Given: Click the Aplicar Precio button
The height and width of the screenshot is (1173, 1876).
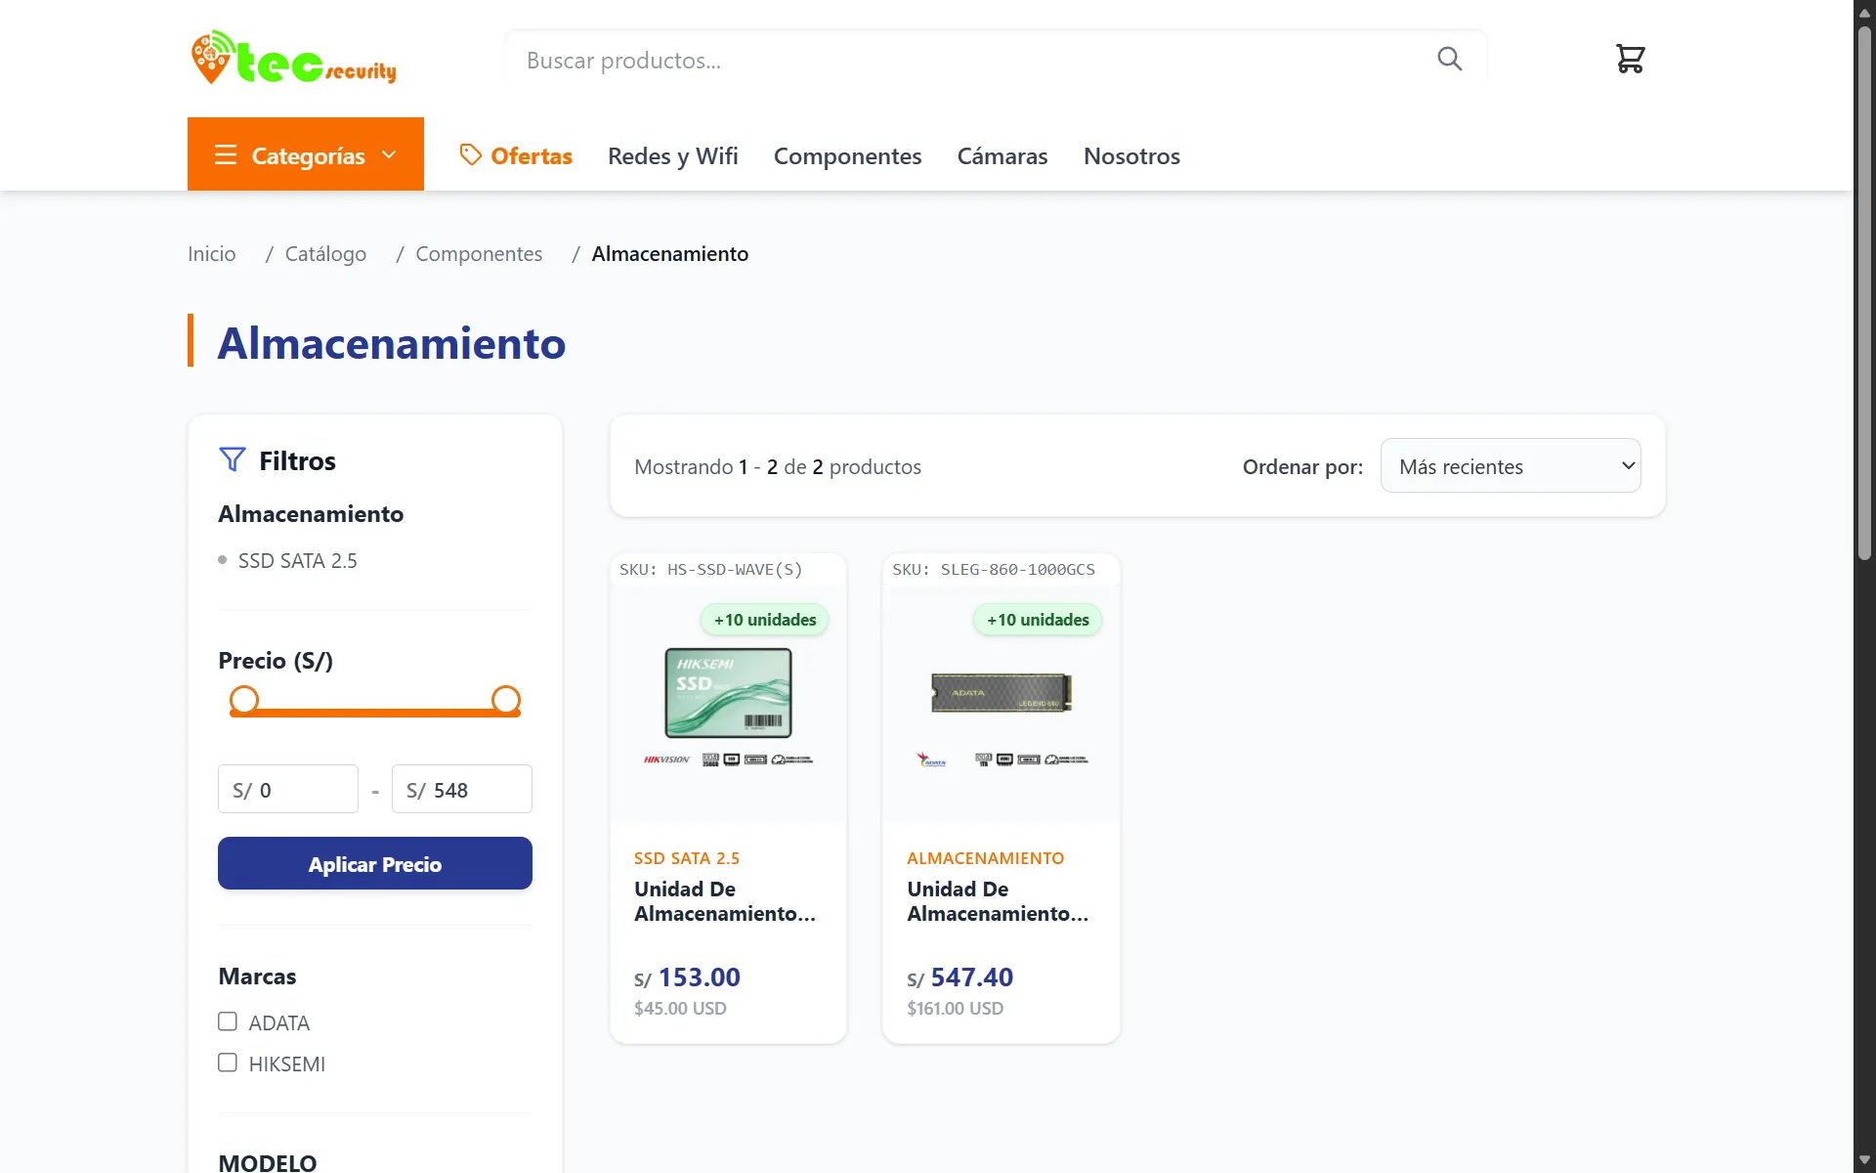Looking at the screenshot, I should (374, 863).
